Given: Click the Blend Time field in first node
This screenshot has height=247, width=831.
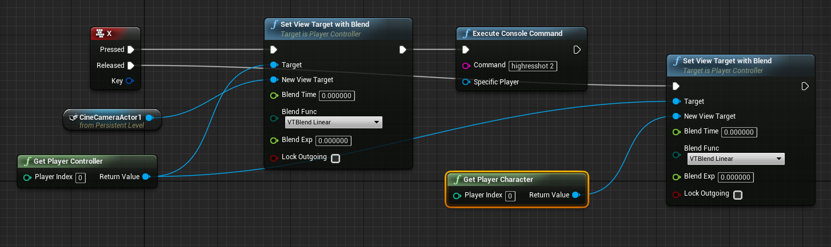Looking at the screenshot, I should coord(337,96).
